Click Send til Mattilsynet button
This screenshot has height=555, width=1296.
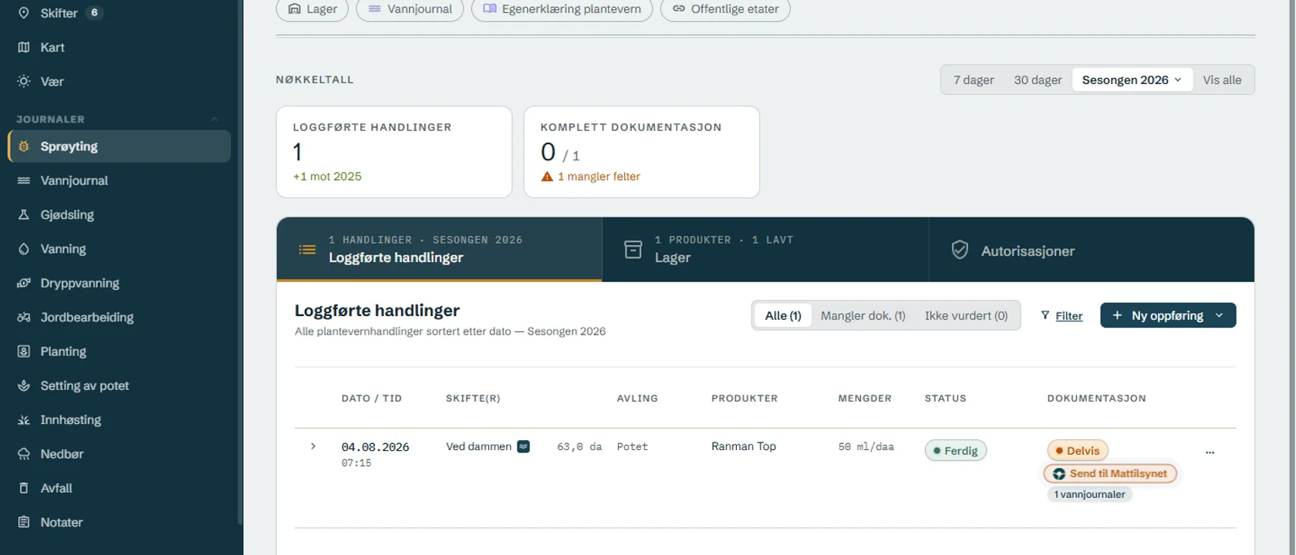(x=1110, y=473)
